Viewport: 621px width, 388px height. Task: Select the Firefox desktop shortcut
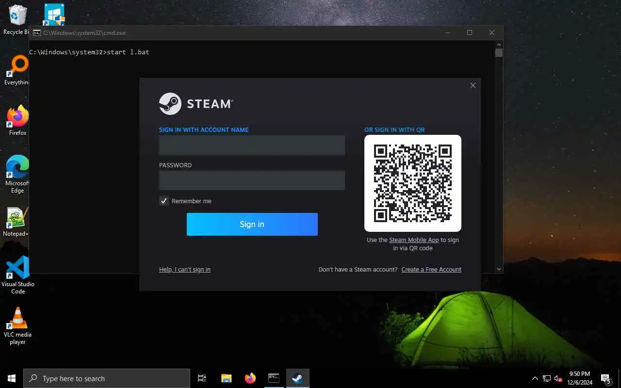tap(18, 121)
